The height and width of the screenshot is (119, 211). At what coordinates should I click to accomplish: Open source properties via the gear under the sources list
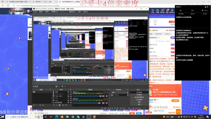60,105
